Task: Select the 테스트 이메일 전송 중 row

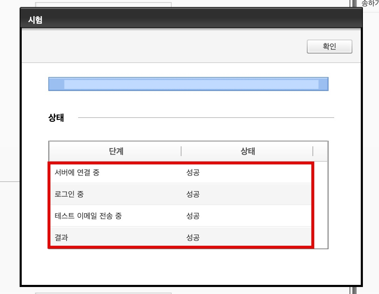Action: click(x=180, y=216)
